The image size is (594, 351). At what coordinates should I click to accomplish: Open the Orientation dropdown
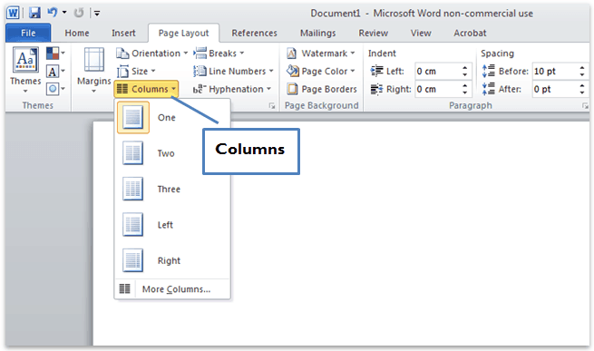(x=152, y=54)
